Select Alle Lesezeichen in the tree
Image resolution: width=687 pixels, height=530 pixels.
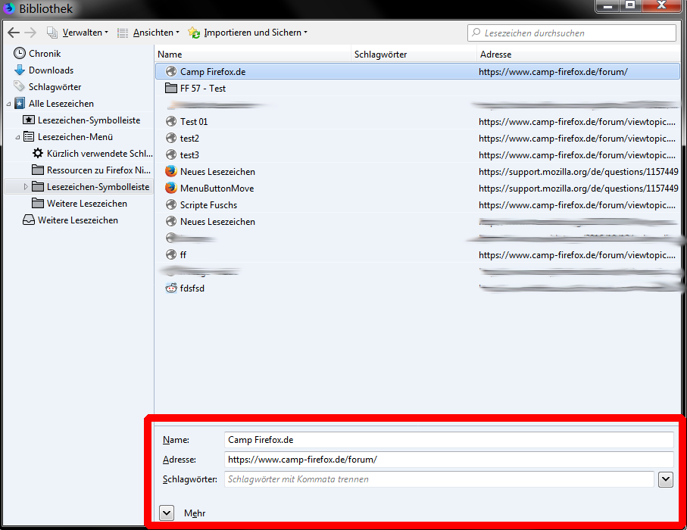tap(61, 104)
